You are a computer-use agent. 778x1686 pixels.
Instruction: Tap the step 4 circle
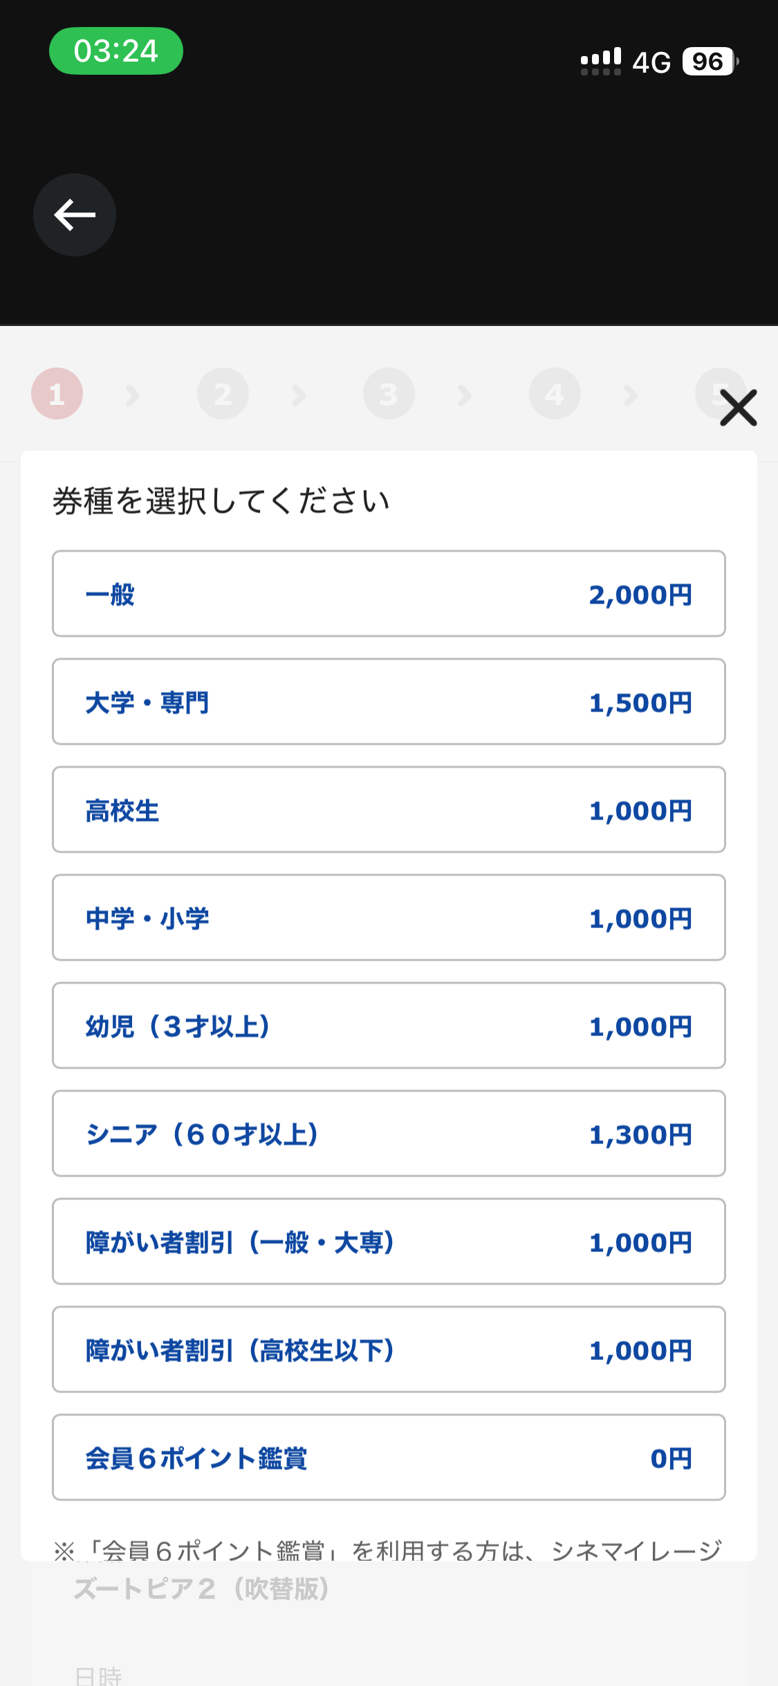(555, 394)
